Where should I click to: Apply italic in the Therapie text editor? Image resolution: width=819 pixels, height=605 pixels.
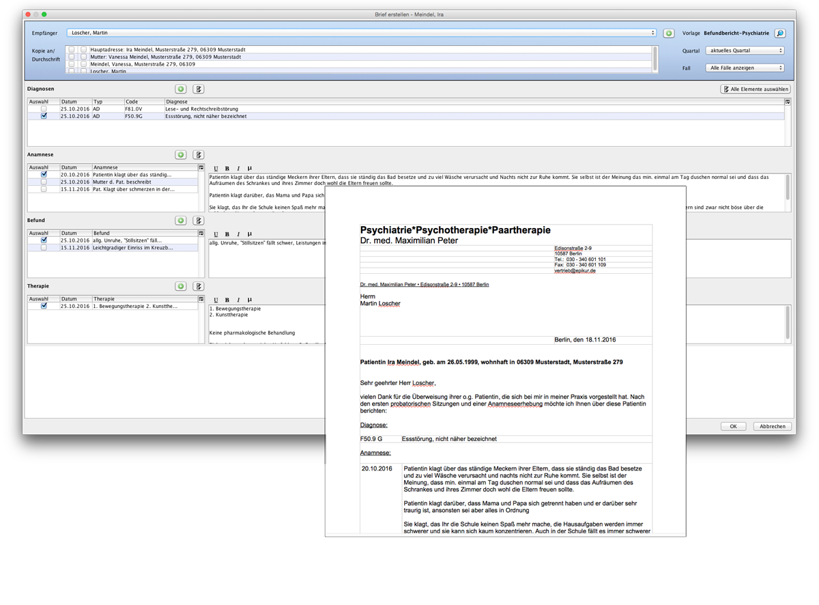(238, 300)
